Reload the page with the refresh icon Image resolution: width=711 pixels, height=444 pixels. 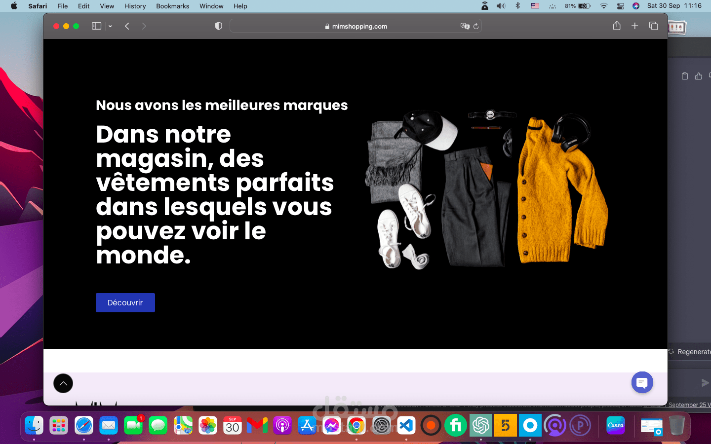(476, 26)
